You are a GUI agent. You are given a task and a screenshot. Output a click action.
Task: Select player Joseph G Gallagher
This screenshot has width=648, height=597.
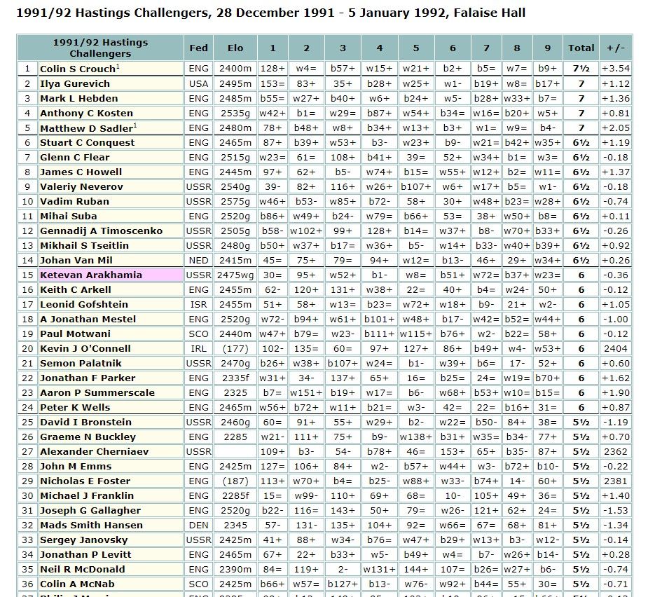pos(90,510)
